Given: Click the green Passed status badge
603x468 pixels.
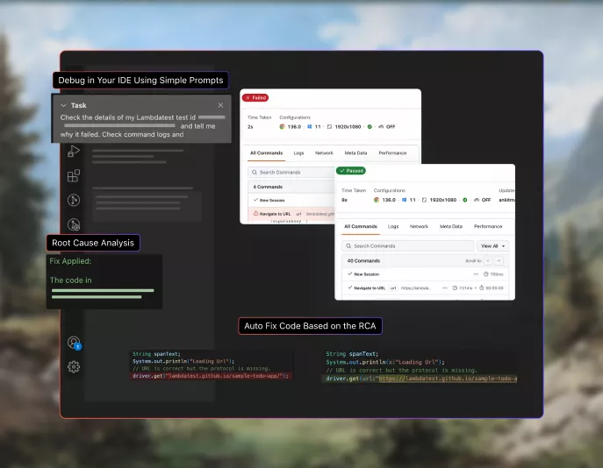Looking at the screenshot, I should point(351,171).
